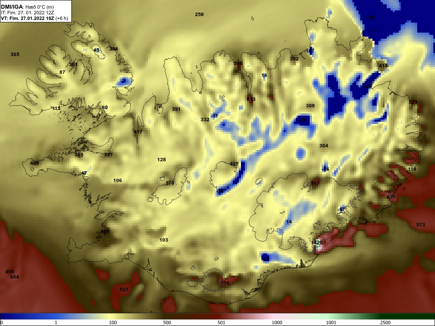Click the map value -126
Screen dimensions: 435x326
(x=369, y=18)
